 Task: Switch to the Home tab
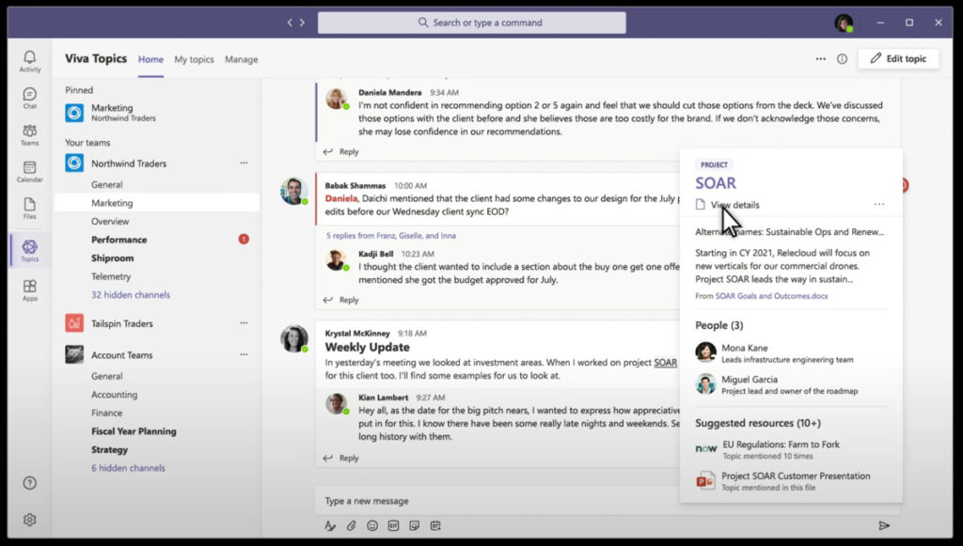point(150,59)
